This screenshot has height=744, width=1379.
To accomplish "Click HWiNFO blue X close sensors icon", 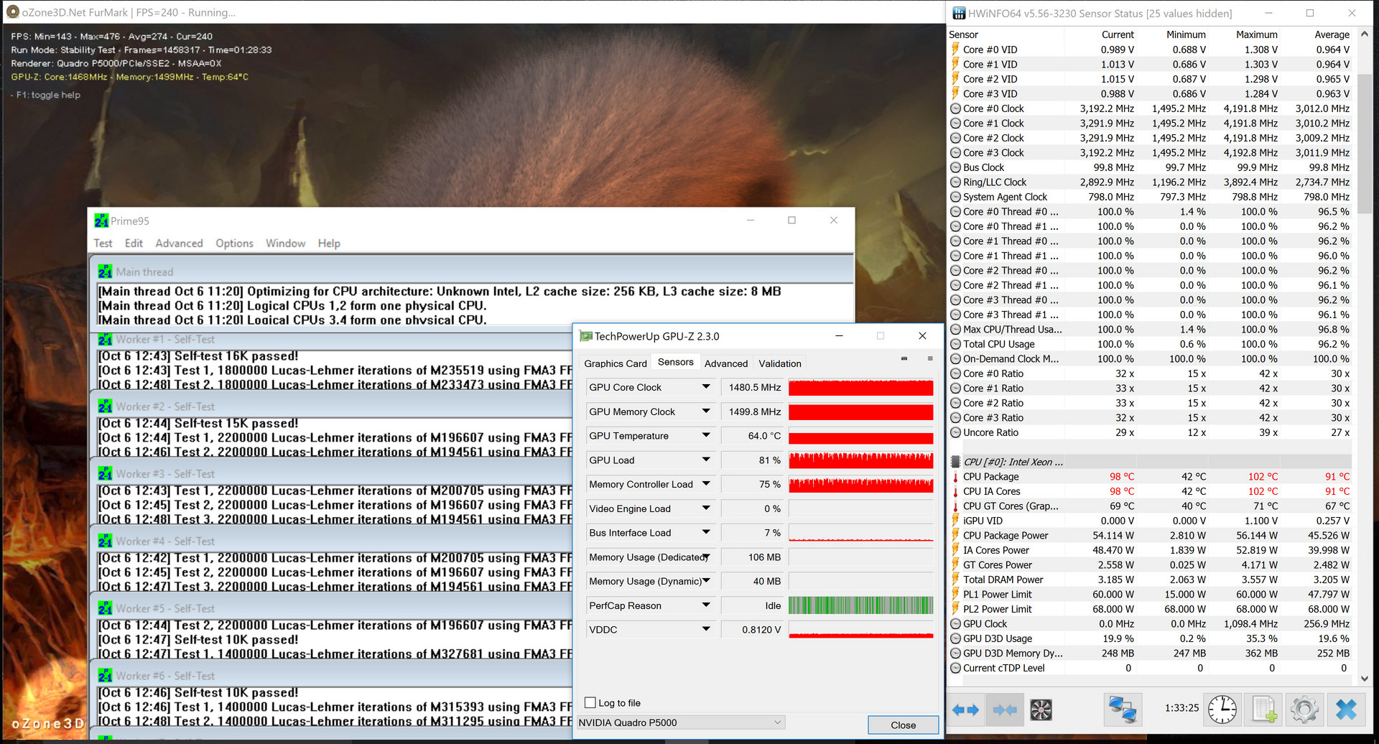I will pyautogui.click(x=1346, y=710).
